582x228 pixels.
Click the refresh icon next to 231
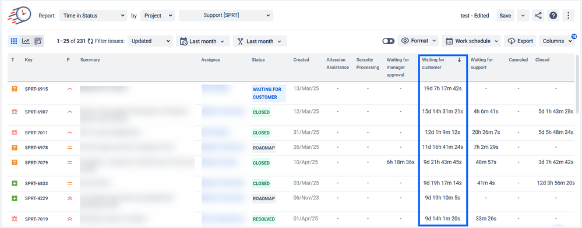click(90, 41)
